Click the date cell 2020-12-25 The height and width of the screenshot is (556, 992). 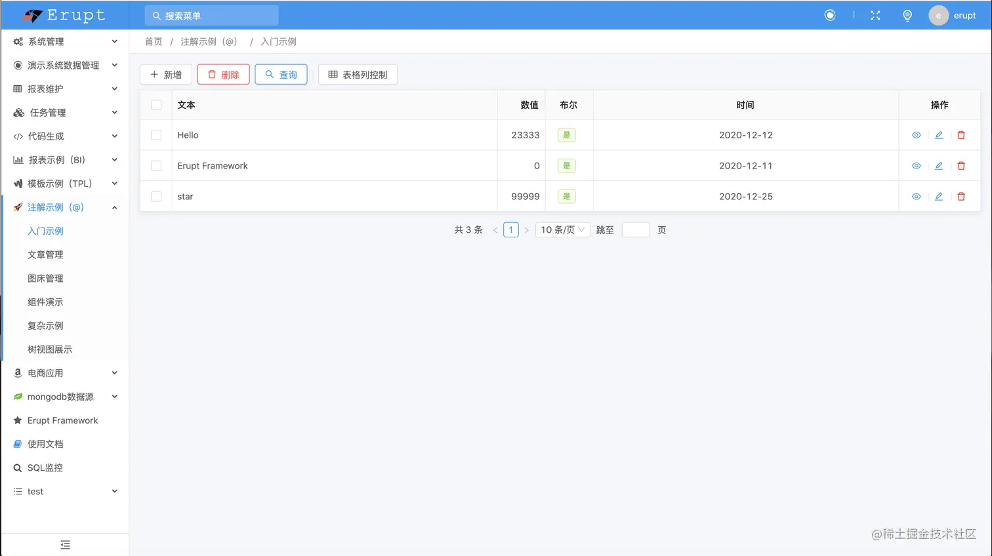click(x=746, y=197)
